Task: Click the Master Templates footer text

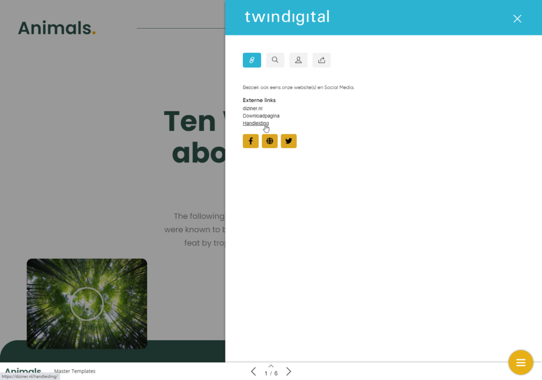Action: click(75, 371)
